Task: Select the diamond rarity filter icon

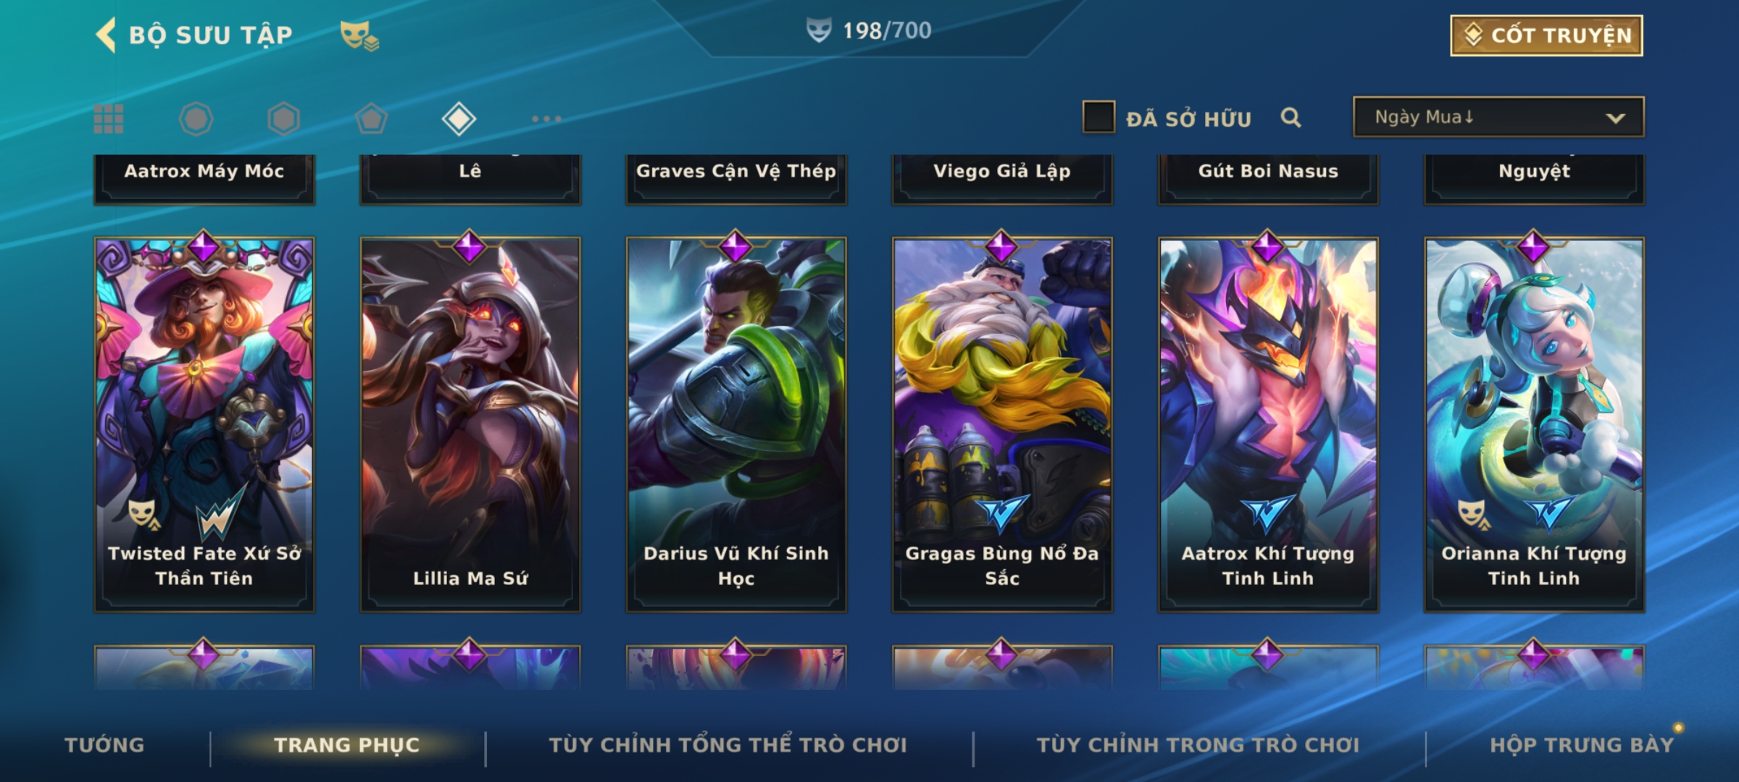Action: tap(459, 119)
